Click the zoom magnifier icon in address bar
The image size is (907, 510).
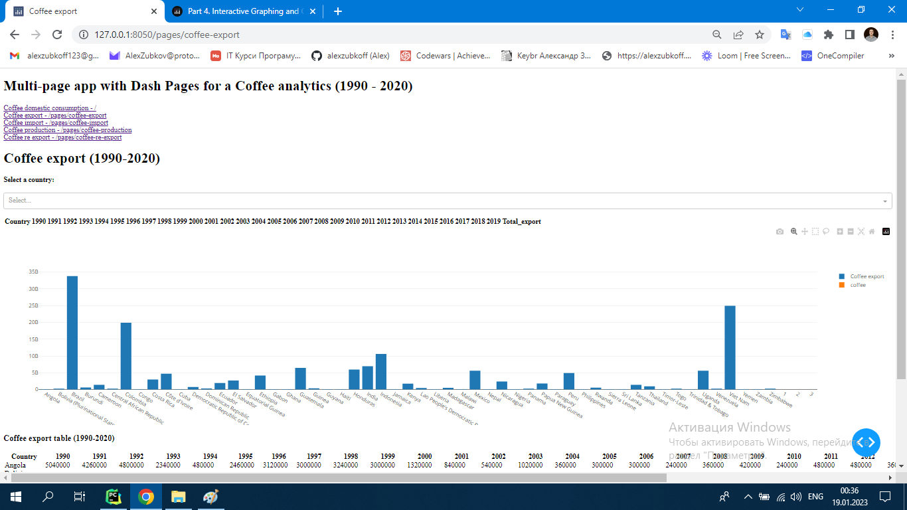tap(717, 35)
